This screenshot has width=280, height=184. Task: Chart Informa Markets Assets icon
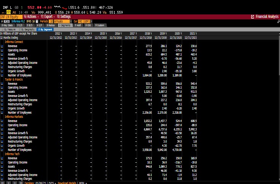point(2,129)
